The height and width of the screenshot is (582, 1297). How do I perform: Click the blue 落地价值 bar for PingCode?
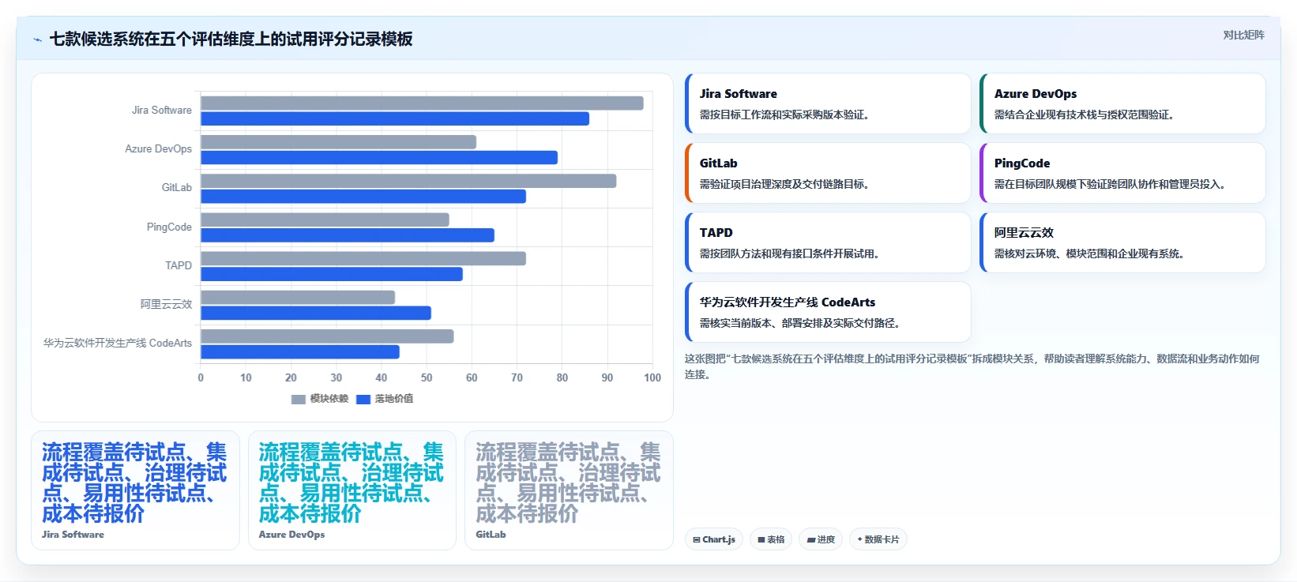coord(348,235)
